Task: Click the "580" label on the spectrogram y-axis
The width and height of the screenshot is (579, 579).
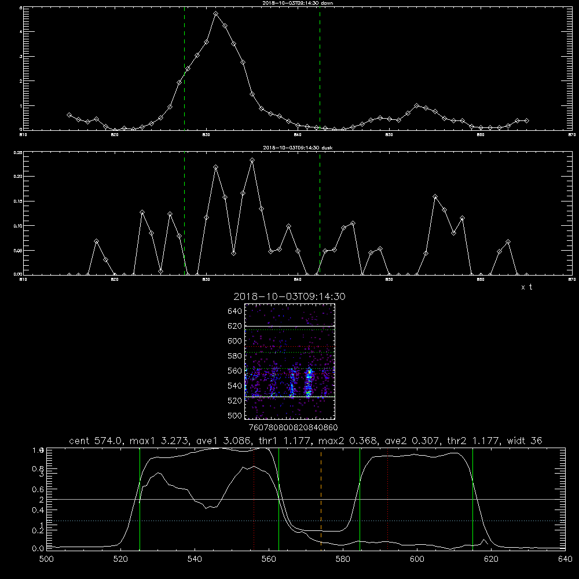Action: (234, 356)
